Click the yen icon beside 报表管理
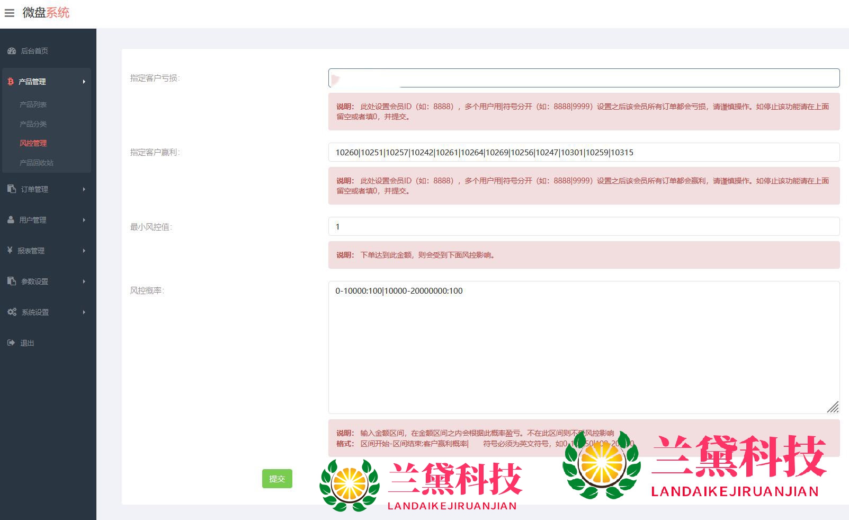This screenshot has width=849, height=520. click(10, 250)
